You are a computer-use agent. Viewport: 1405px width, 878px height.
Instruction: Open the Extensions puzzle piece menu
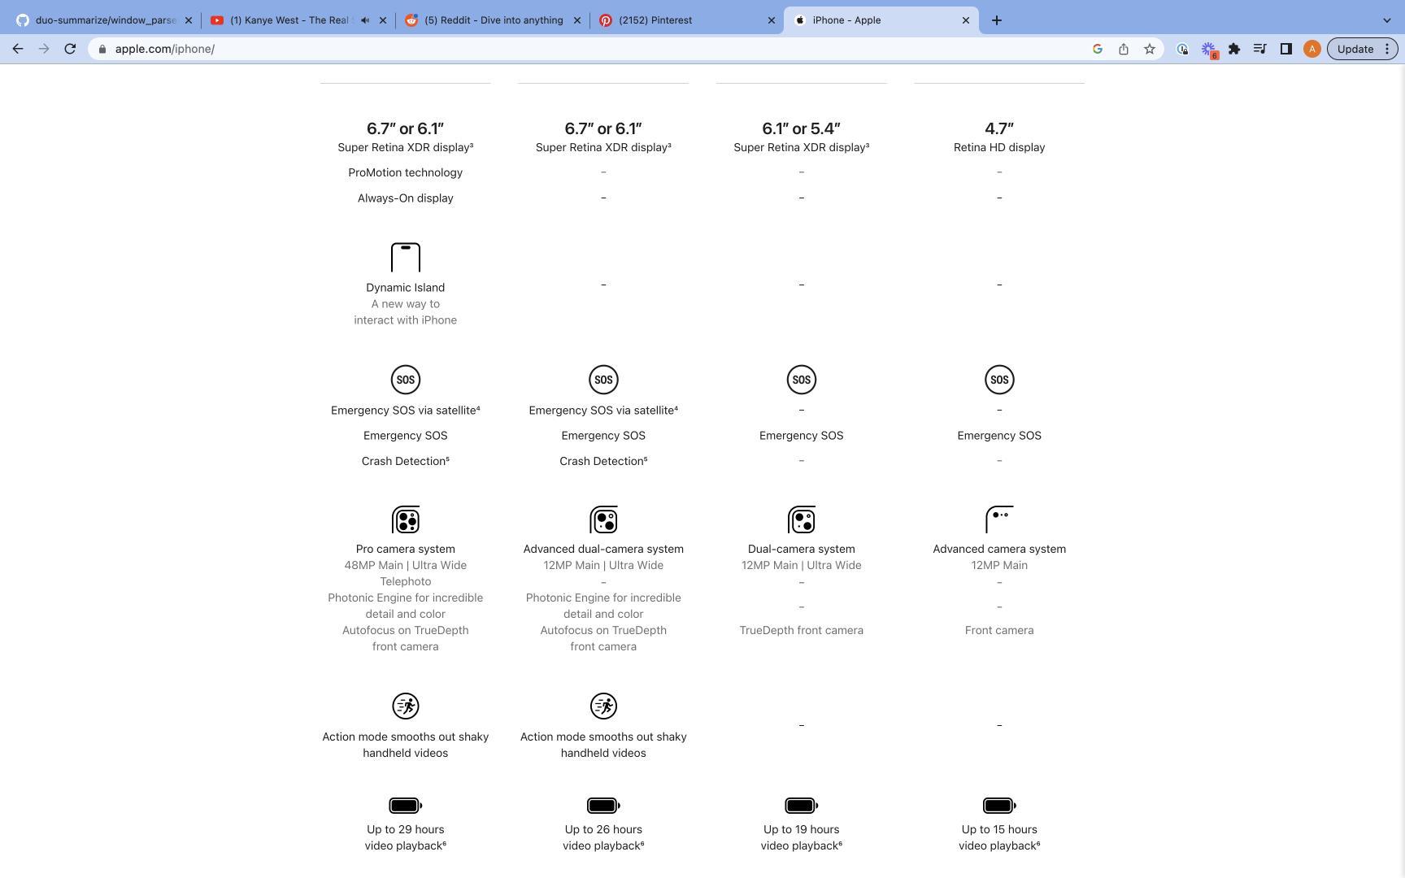(x=1234, y=49)
